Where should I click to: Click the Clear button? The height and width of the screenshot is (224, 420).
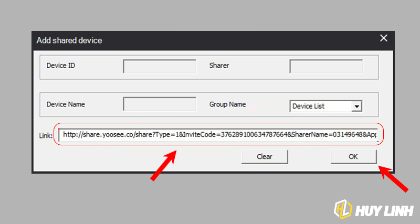pyautogui.click(x=265, y=157)
